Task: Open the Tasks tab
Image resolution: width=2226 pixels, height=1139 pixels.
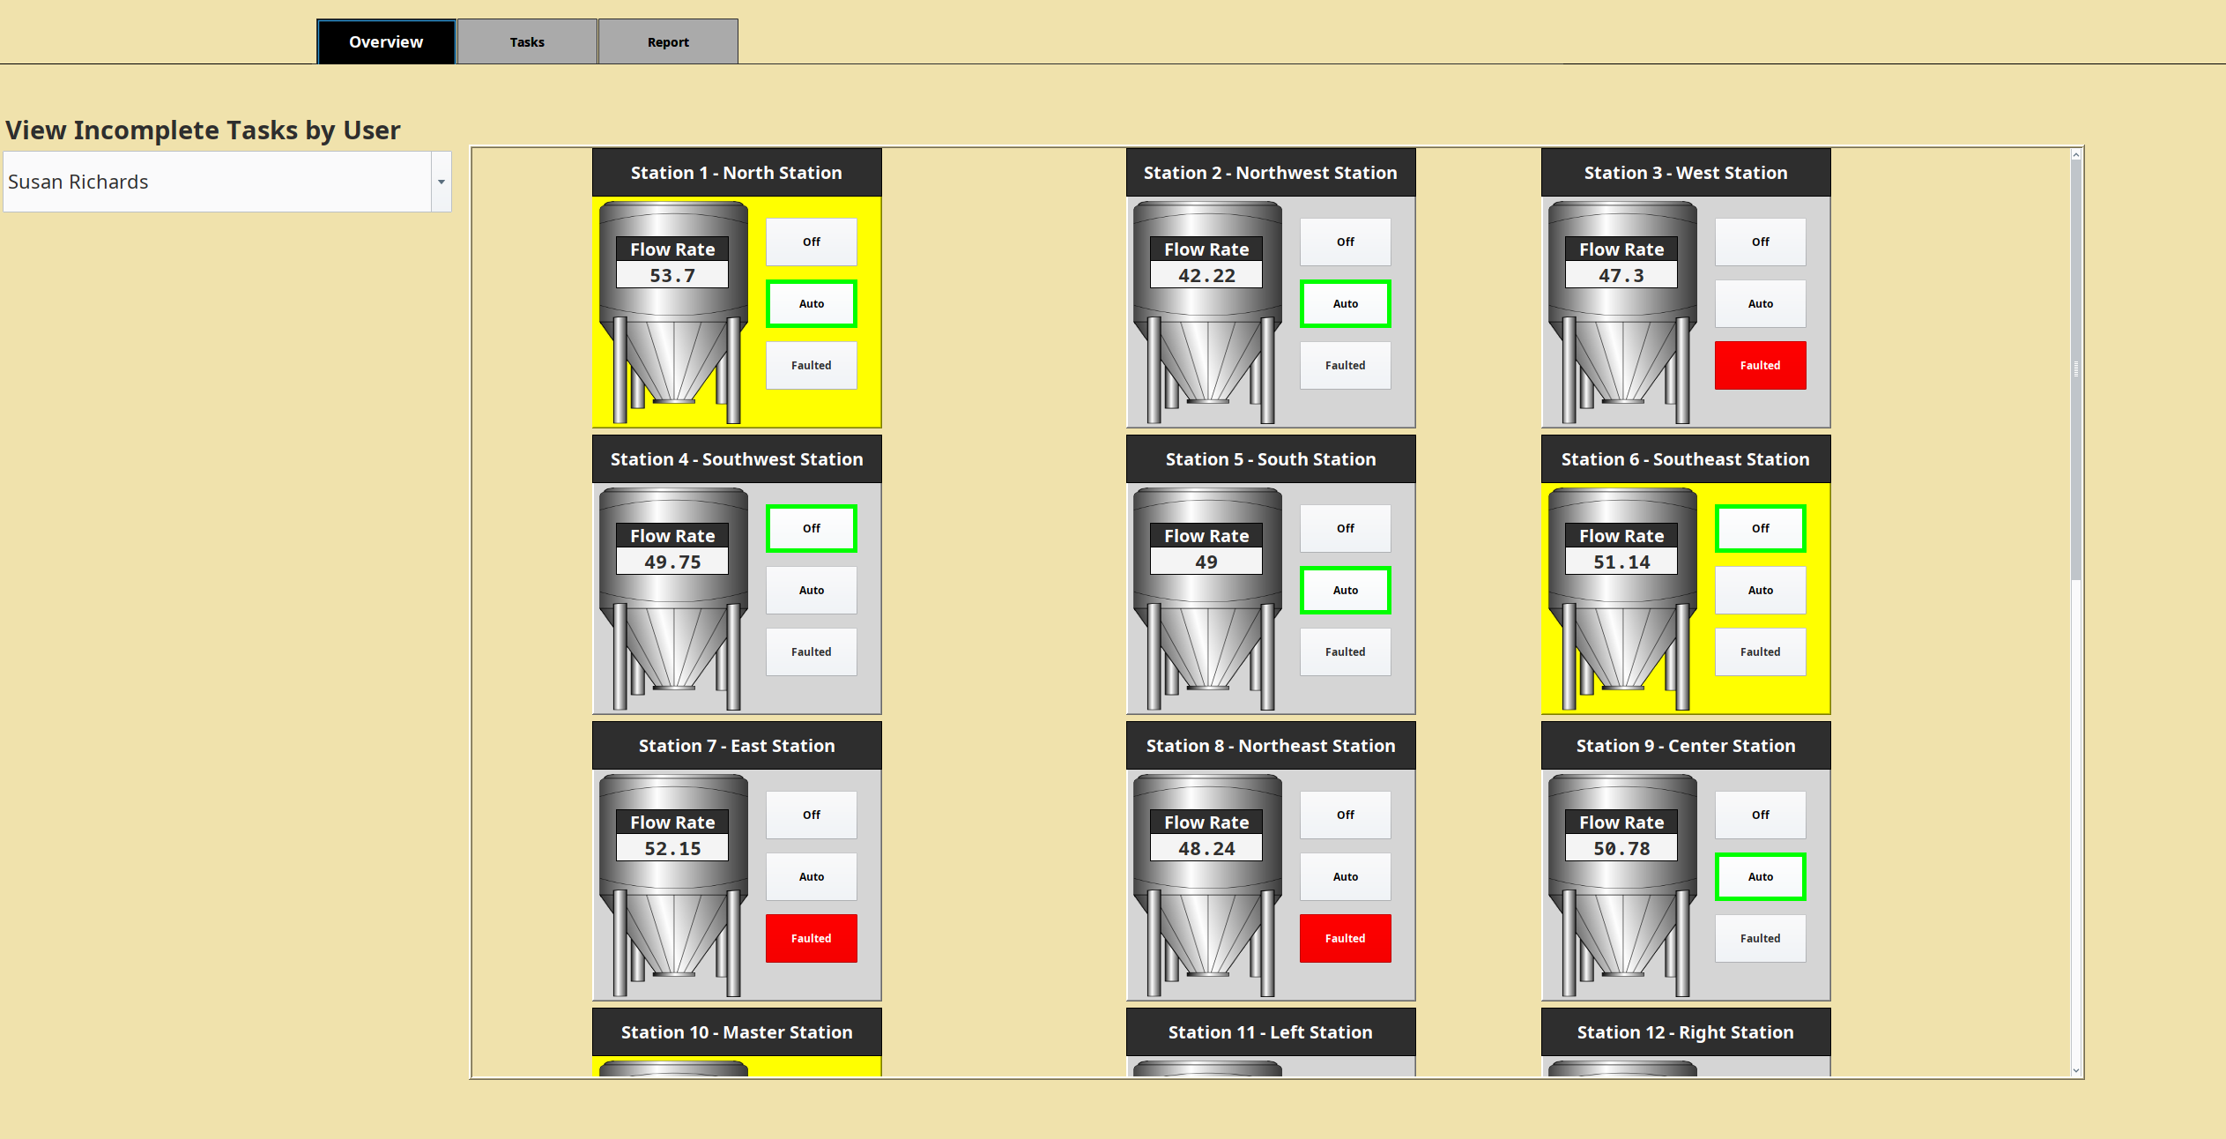Action: [527, 41]
